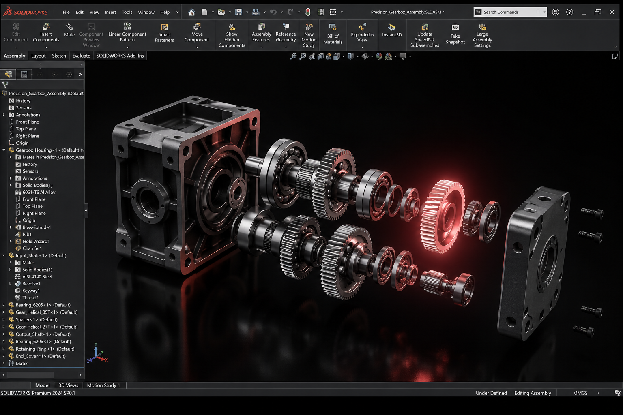
Task: Click the Rebuild traffic light icon
Action: (308, 12)
